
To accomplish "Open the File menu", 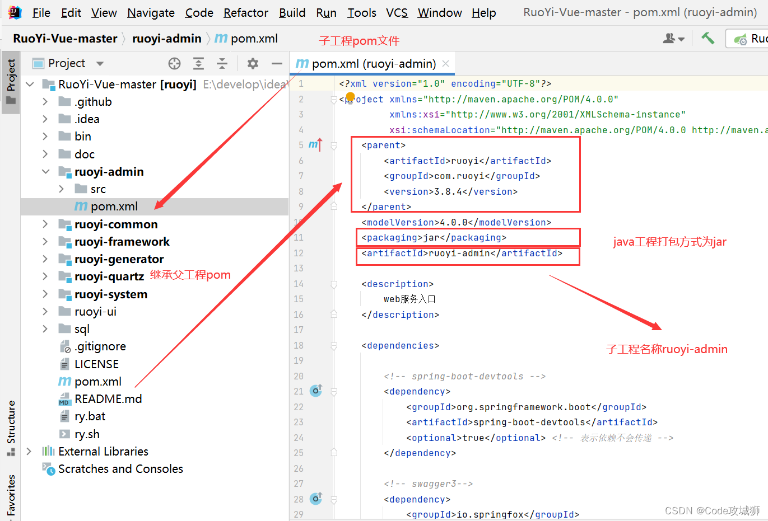I will coord(41,12).
